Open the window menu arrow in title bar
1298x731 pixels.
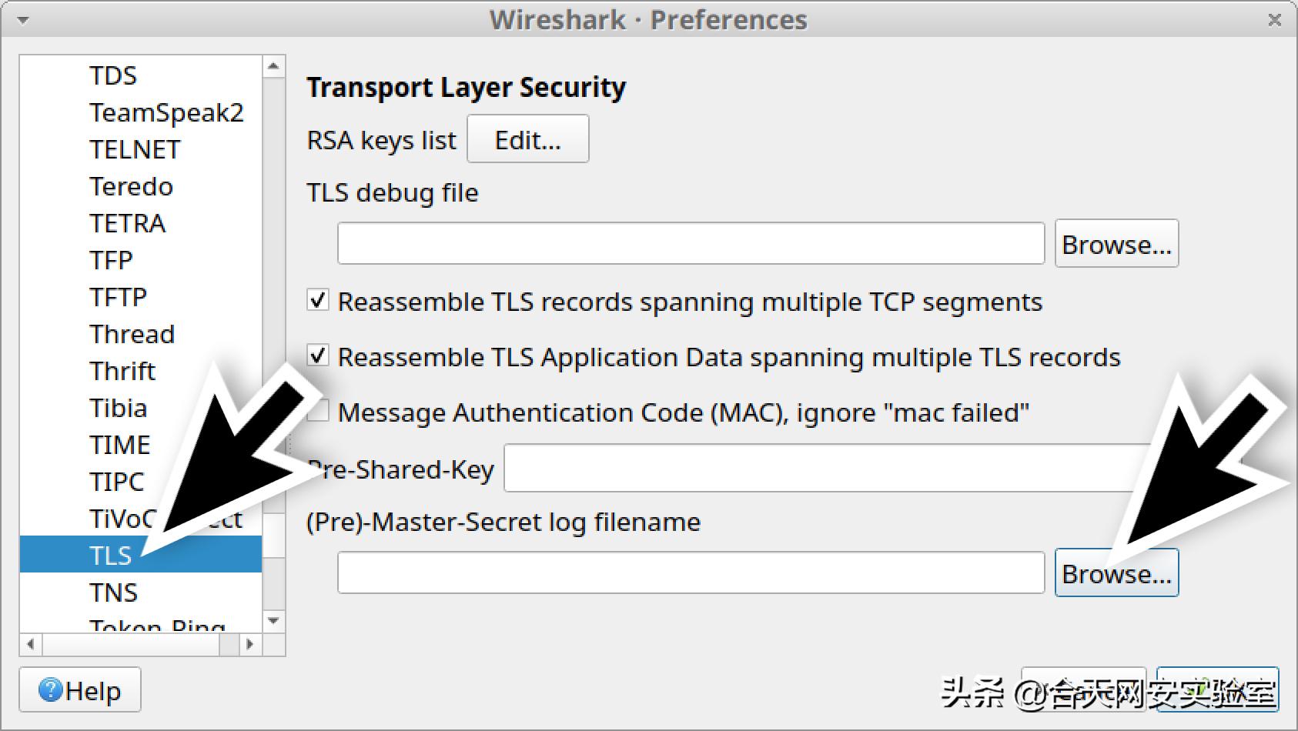pyautogui.click(x=22, y=20)
